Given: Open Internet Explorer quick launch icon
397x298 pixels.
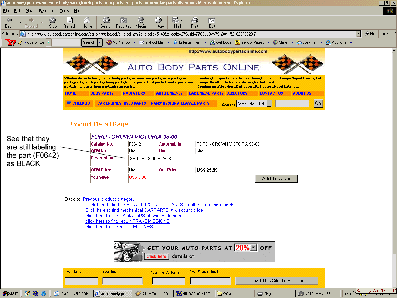Looking at the screenshot, I should 43,294.
